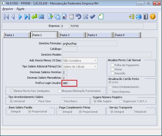Minimize the window
Viewport: 162px width, 136px height.
[x=140, y=4]
